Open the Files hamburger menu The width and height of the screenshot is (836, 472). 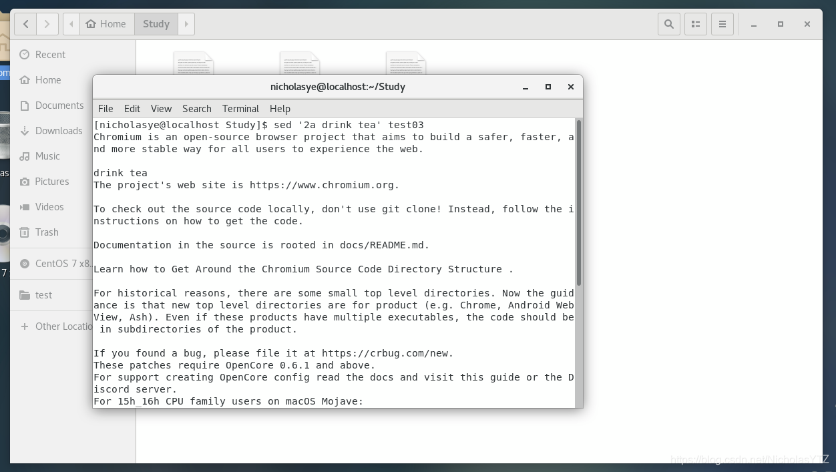(x=722, y=24)
